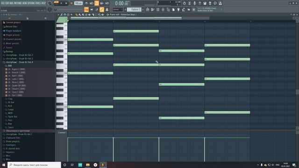Open the Pattern 1 selector dropdown
The height and width of the screenshot is (168, 299).
click(x=135, y=9)
